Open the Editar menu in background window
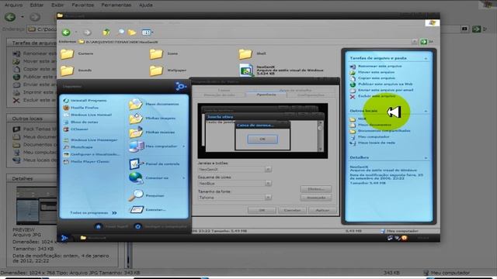 coord(36,5)
